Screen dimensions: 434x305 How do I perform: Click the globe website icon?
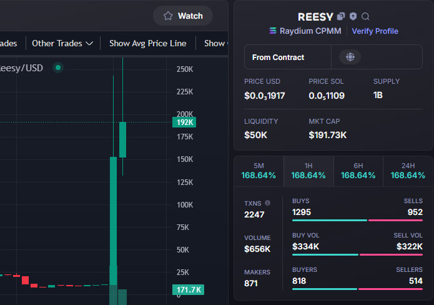click(x=350, y=57)
